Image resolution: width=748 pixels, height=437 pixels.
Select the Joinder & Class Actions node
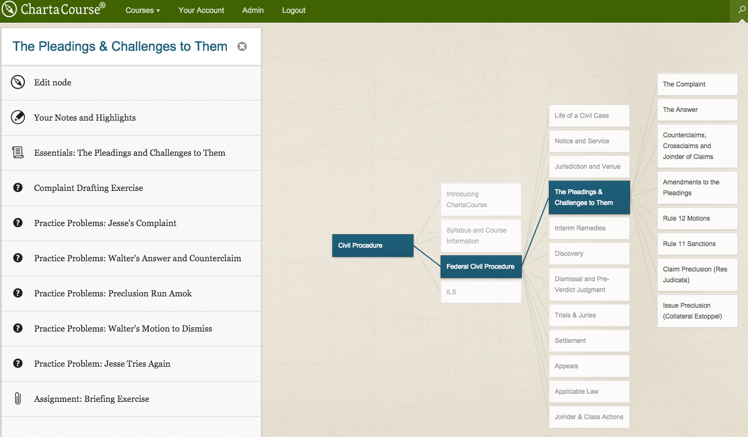589,417
